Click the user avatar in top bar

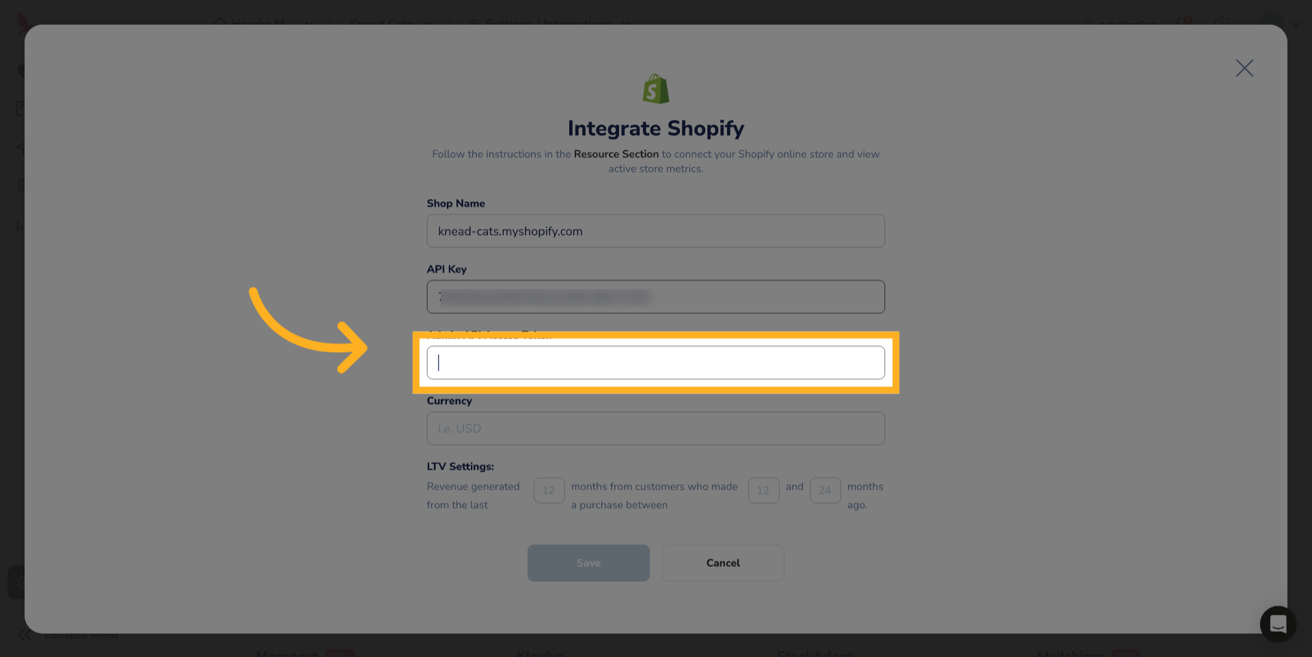coord(1272,22)
